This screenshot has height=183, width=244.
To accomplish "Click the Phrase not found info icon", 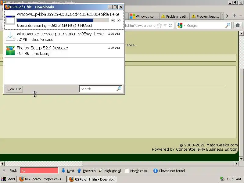I will point(156,171).
